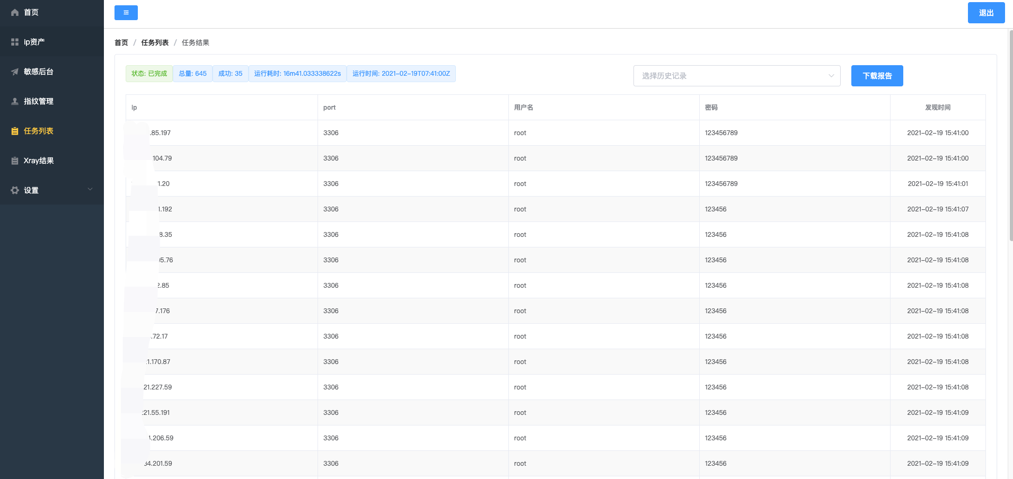Select 指纹管理 in the sidebar
1013x479 pixels.
coord(52,101)
